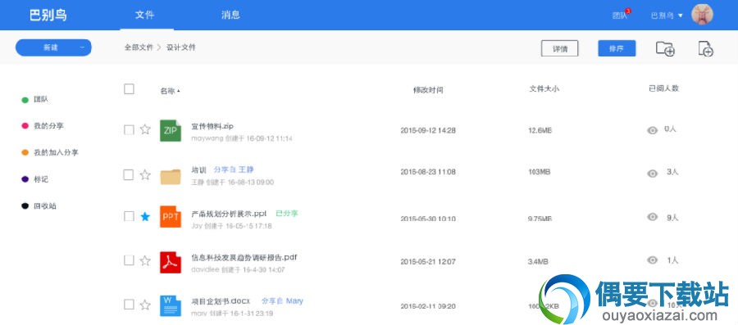The image size is (738, 325).
Task: Switch to the 消息 tab
Action: coord(230,15)
